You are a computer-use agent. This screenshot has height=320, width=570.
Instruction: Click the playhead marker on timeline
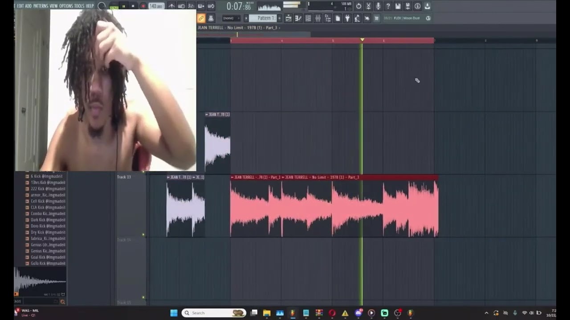pyautogui.click(x=362, y=40)
